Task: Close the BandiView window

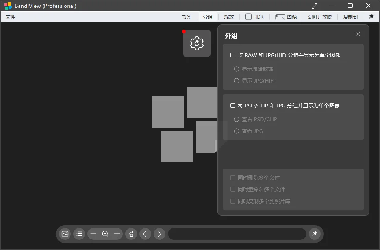Action: [x=369, y=6]
